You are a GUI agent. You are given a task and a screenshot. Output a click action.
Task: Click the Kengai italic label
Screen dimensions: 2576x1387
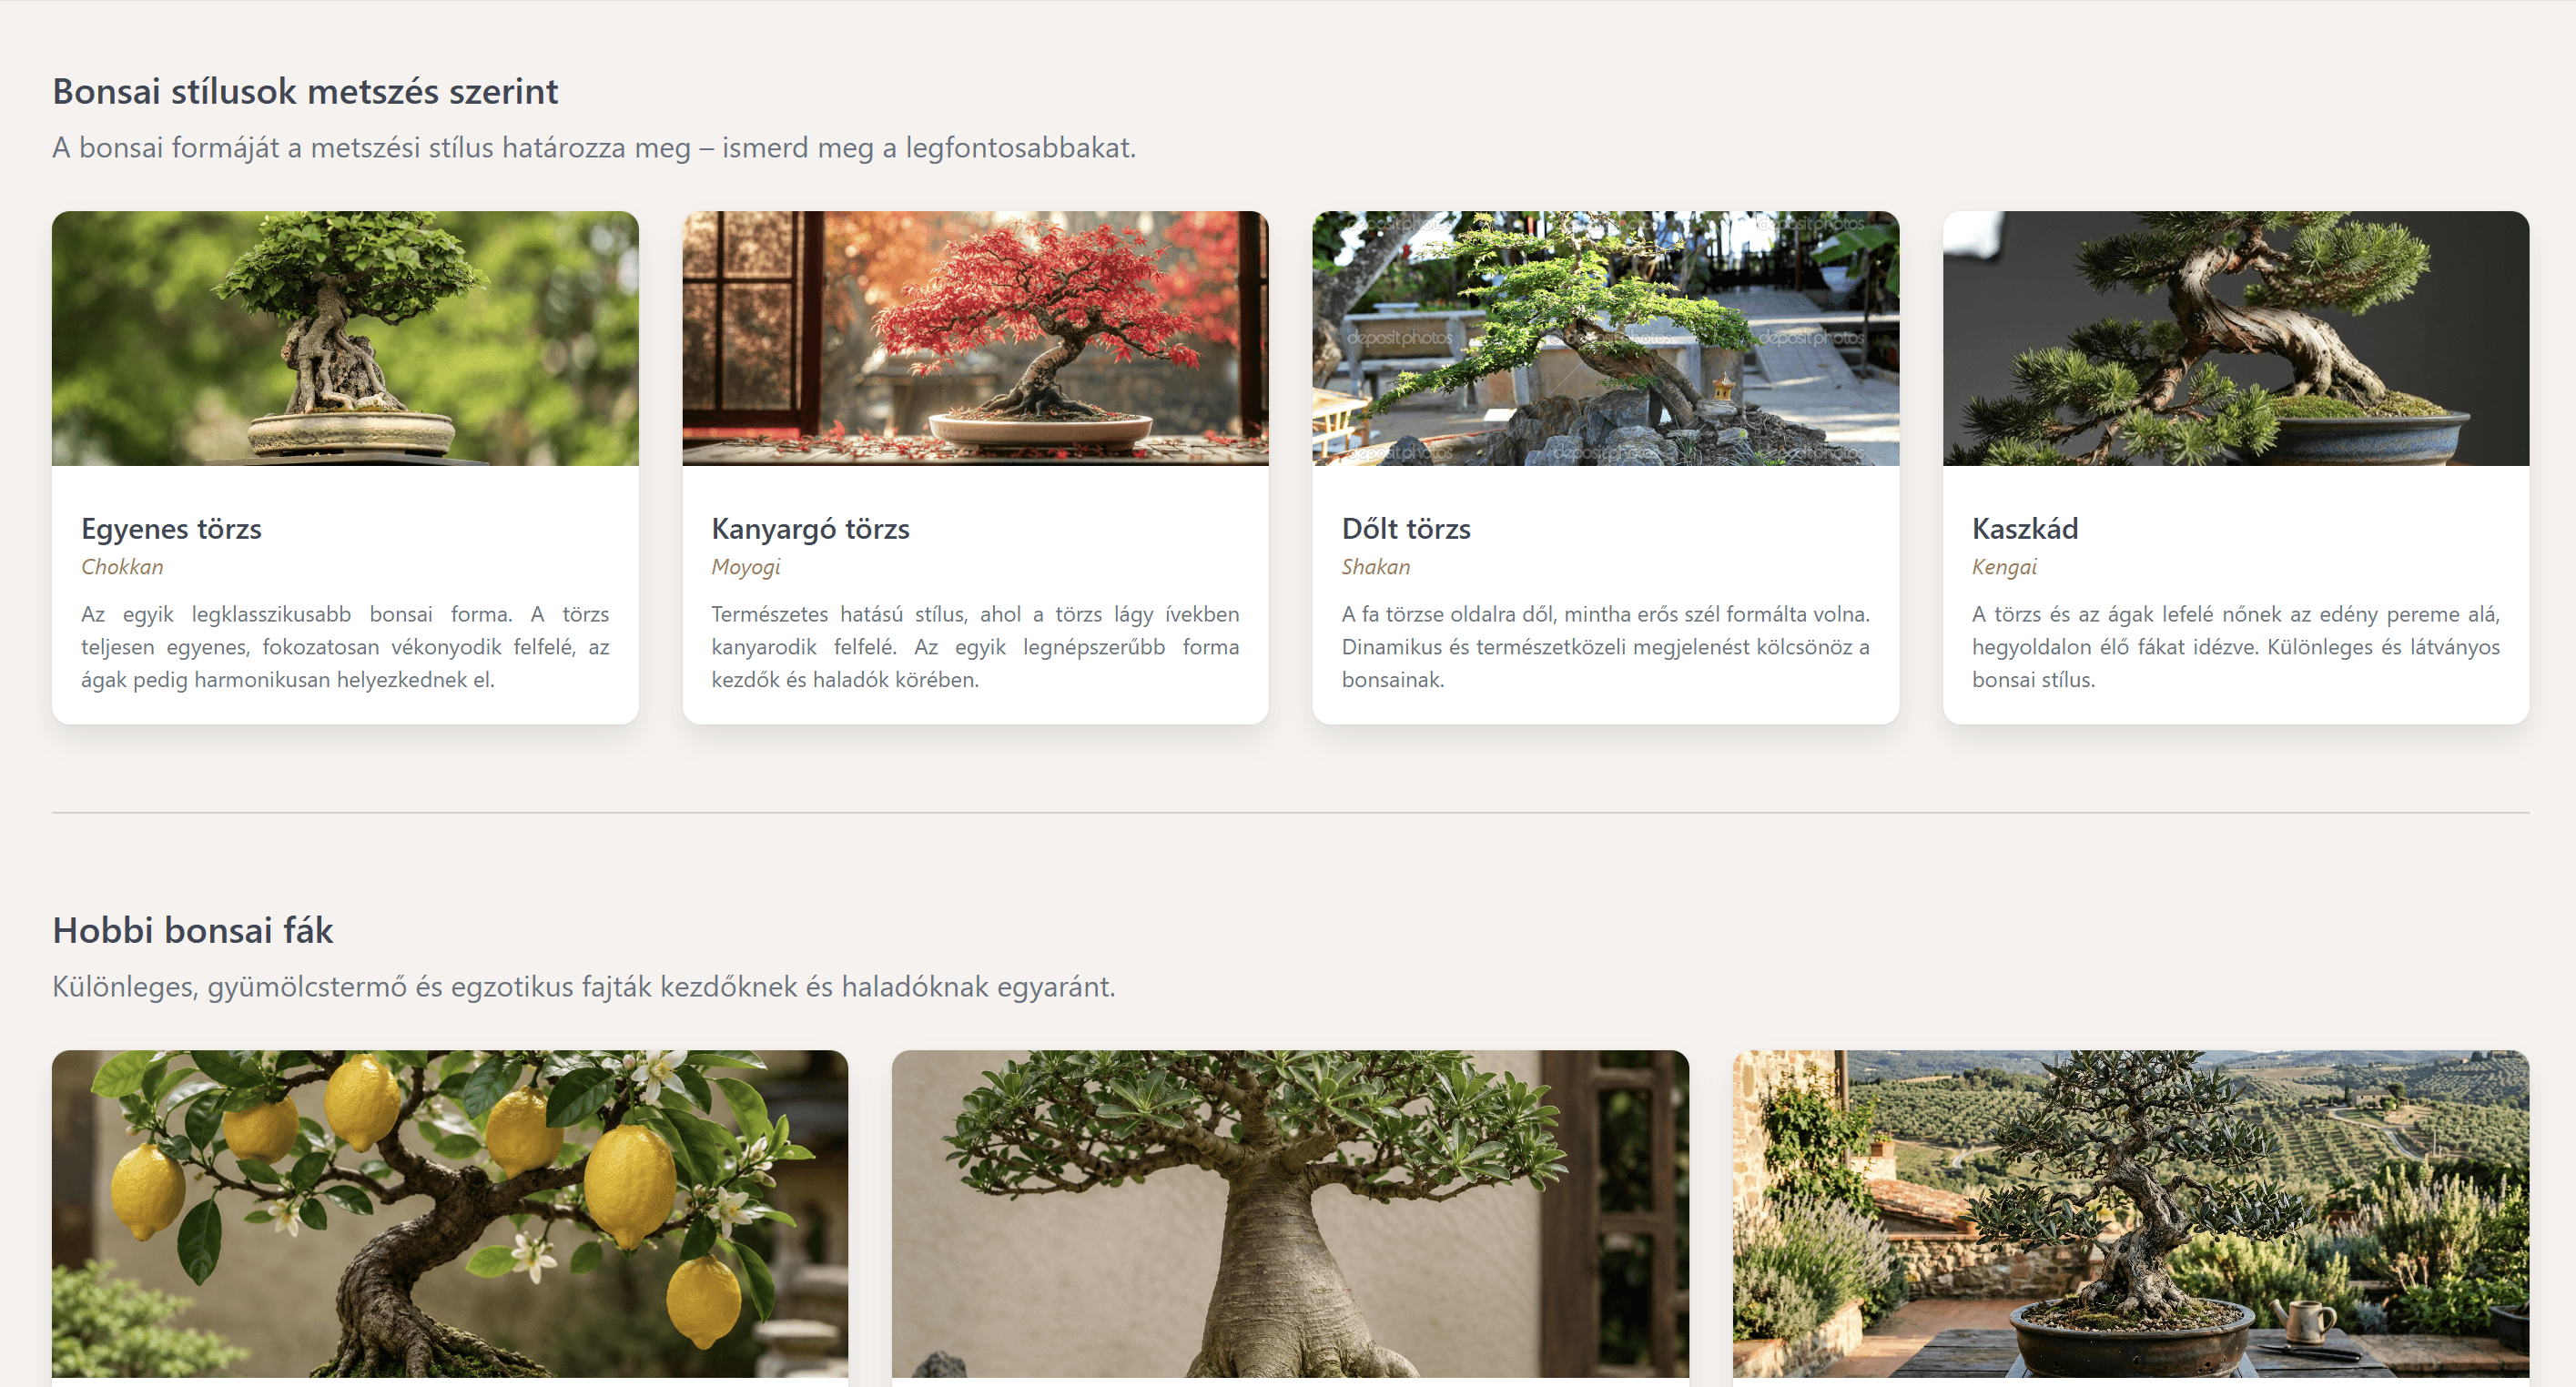[x=2004, y=567]
